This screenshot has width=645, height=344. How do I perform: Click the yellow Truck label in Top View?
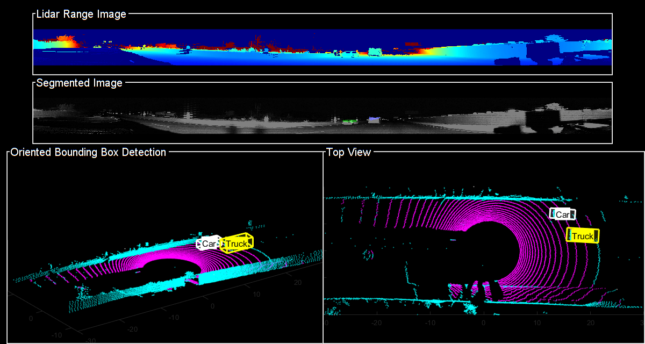tap(583, 236)
